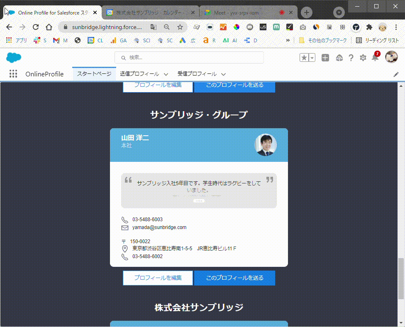The image size is (405, 327).
Task: Close the Meet browser tab
Action: pos(291,12)
